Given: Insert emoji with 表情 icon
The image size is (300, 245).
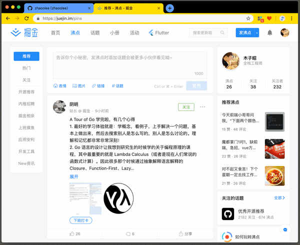Looking at the screenshot, I should [x=59, y=86].
